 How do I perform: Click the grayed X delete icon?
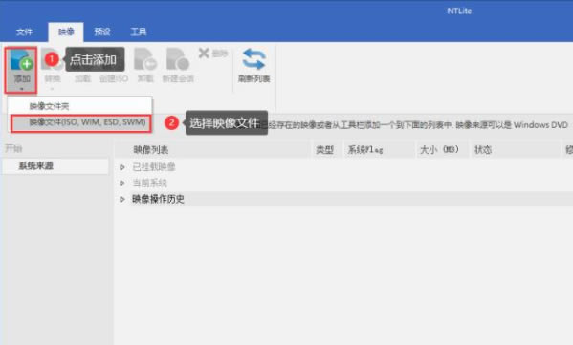tap(204, 54)
